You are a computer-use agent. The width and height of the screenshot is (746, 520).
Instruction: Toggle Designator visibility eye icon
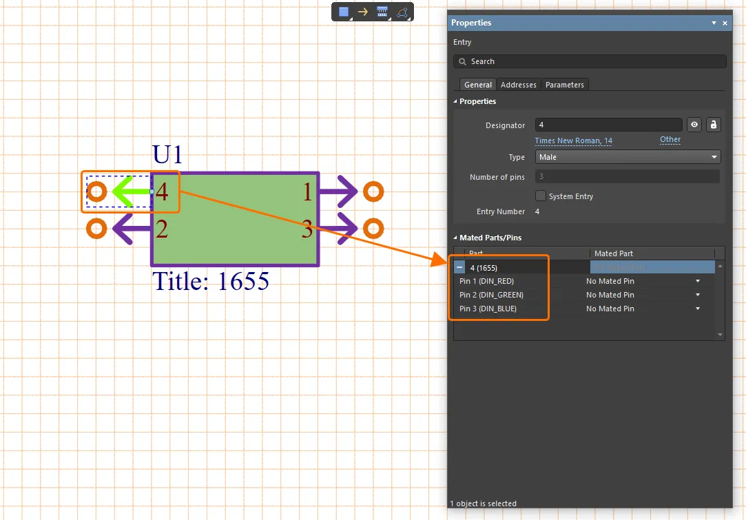694,125
